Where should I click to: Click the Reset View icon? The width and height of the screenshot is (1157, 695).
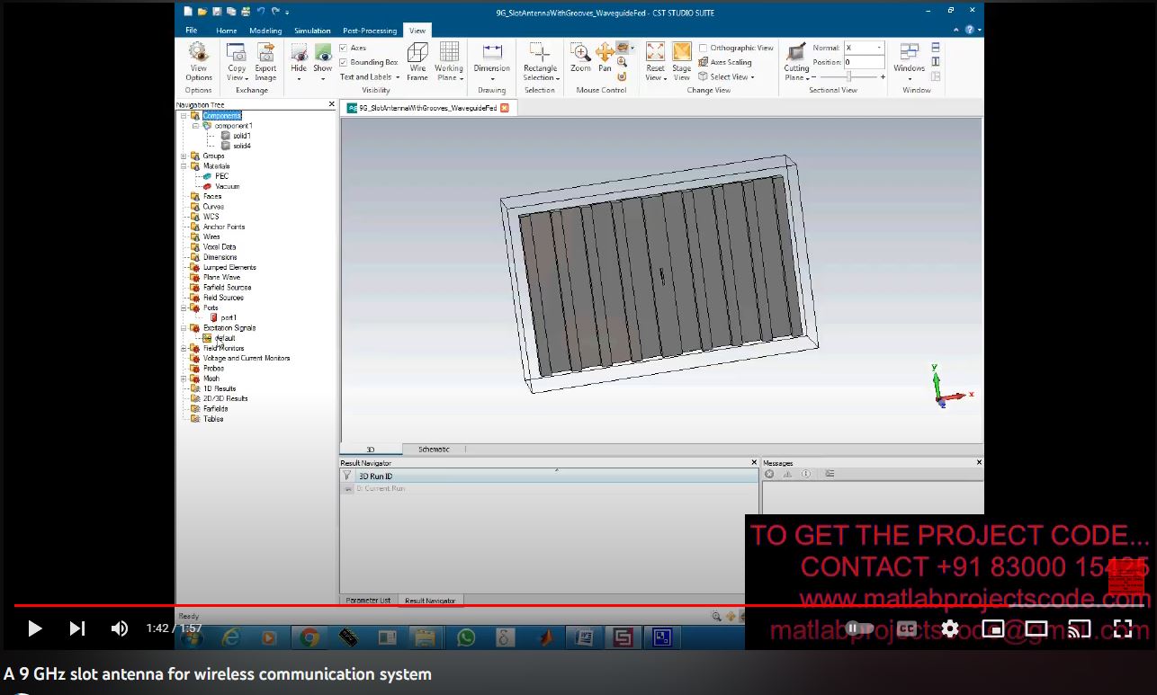655,53
